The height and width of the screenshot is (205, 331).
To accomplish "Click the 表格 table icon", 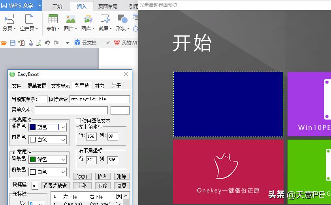I will [53, 19].
